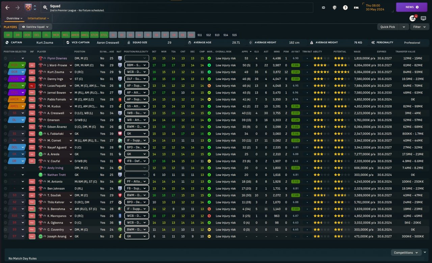Click the Average Height icon
Screen dimensions: 432x263
(x=251, y=43)
